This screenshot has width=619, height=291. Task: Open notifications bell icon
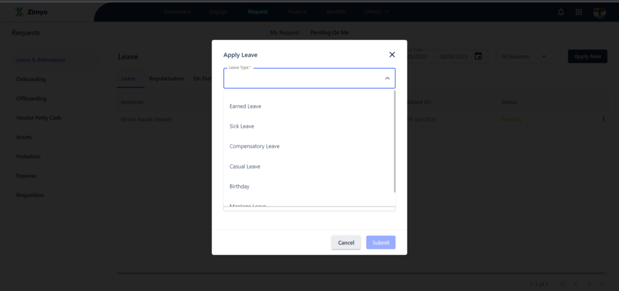(x=560, y=12)
